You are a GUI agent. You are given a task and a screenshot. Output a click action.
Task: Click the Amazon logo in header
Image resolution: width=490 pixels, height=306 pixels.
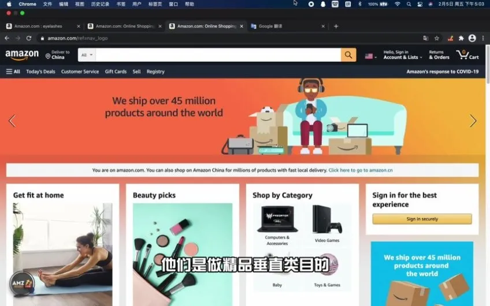pos(22,55)
